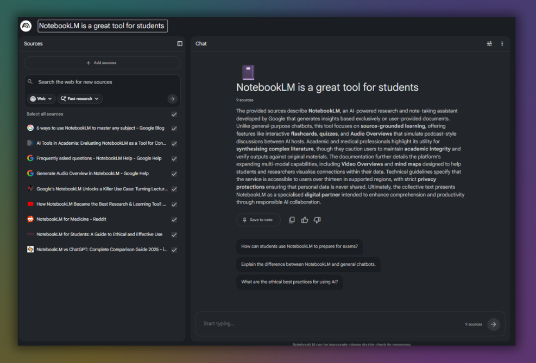Click the NotebookLM logo icon
The height and width of the screenshot is (363, 536).
click(26, 26)
